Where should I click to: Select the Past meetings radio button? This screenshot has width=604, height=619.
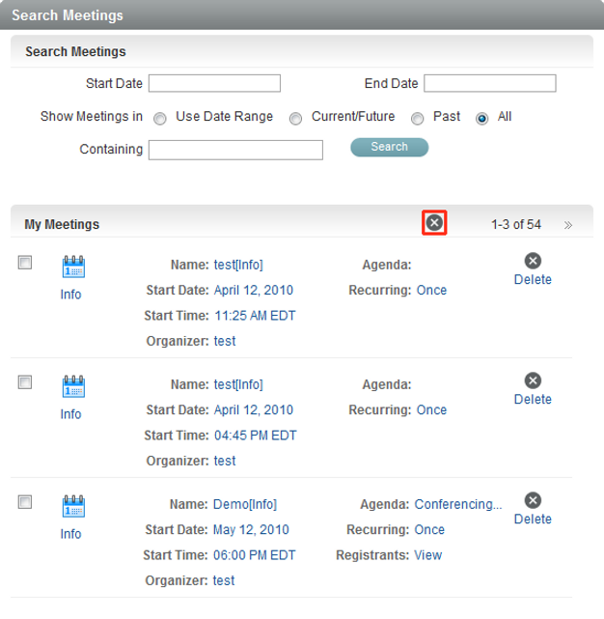(418, 118)
